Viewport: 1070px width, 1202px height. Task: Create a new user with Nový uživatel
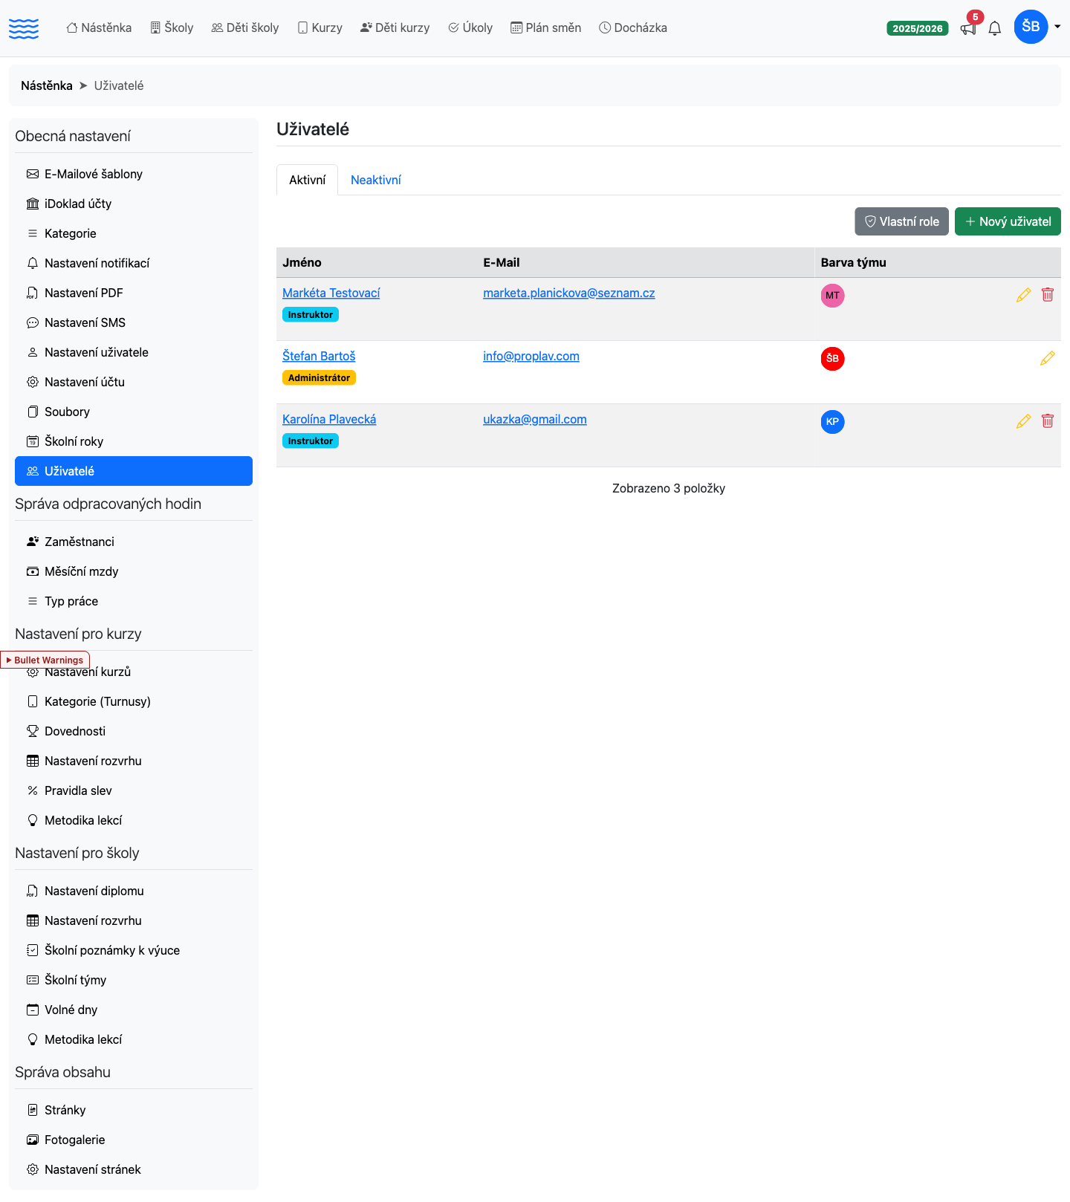click(1008, 221)
